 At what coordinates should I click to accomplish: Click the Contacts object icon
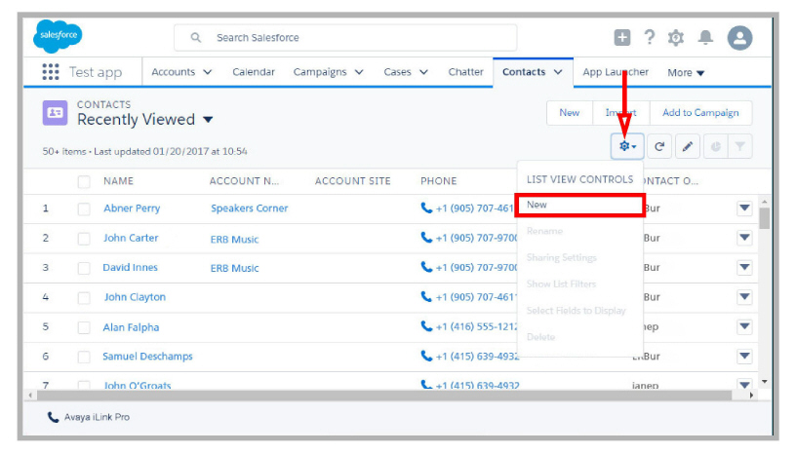click(55, 113)
